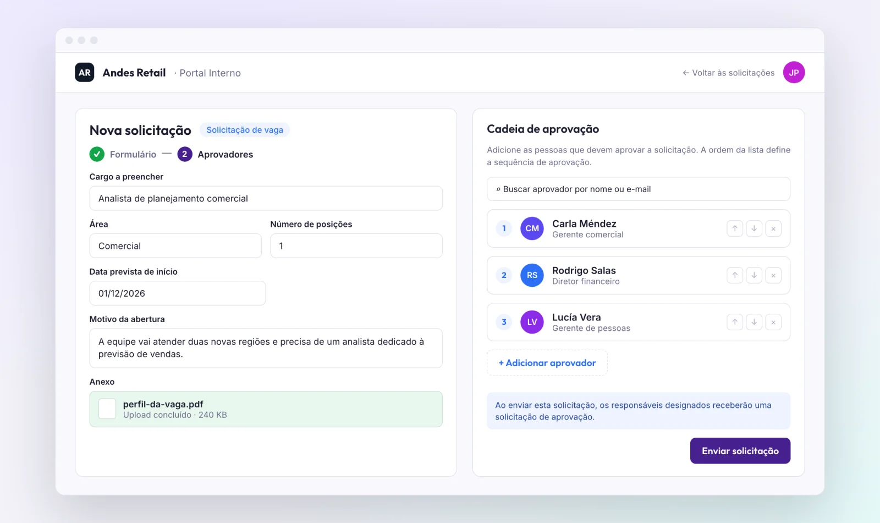
Task: Click the role Diretor financeiro
Action: pos(586,281)
